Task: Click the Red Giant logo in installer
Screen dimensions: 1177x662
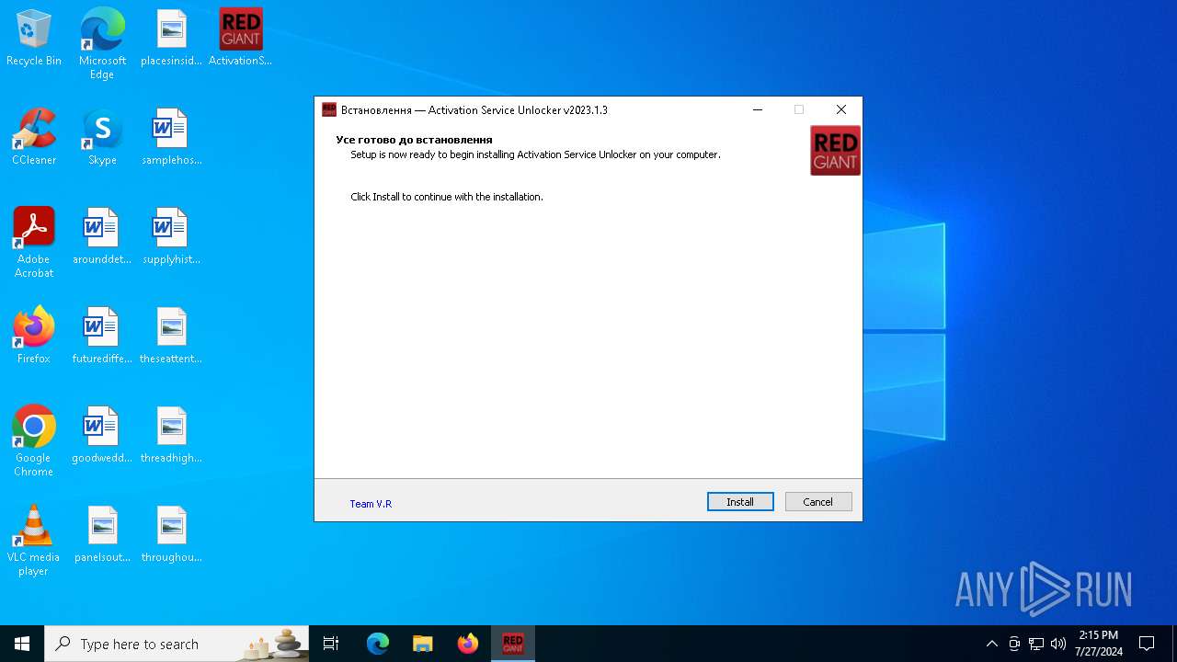Action: pyautogui.click(x=835, y=151)
